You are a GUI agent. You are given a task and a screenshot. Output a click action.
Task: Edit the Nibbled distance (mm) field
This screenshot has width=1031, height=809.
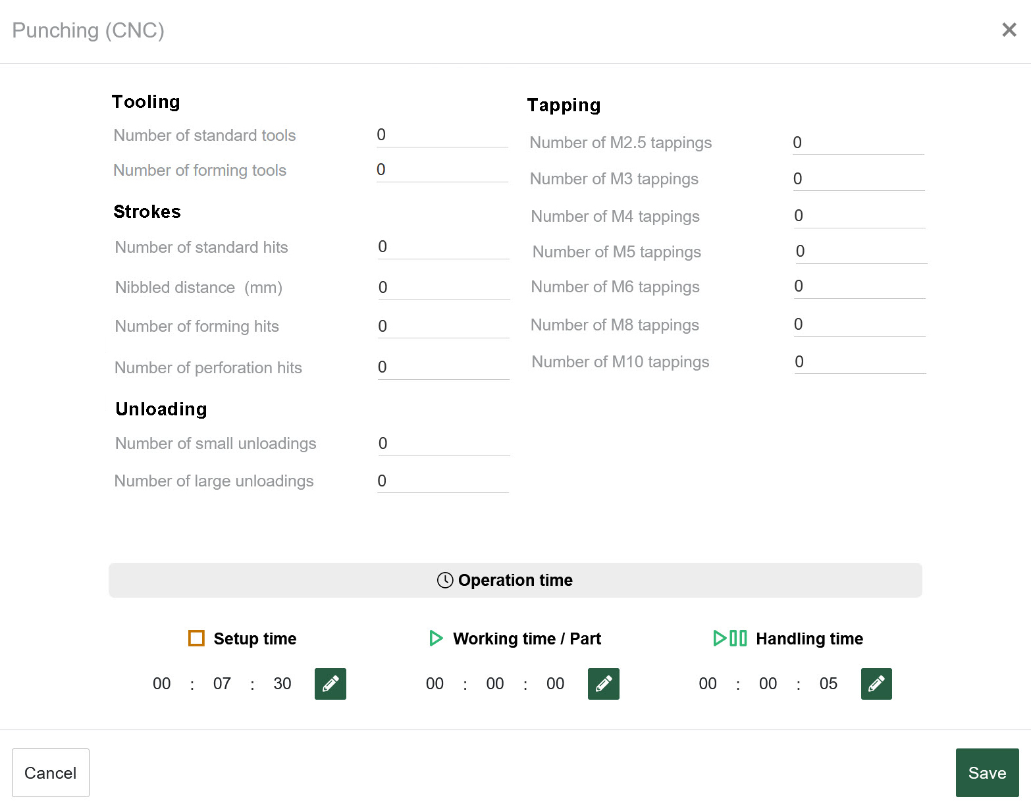444,288
